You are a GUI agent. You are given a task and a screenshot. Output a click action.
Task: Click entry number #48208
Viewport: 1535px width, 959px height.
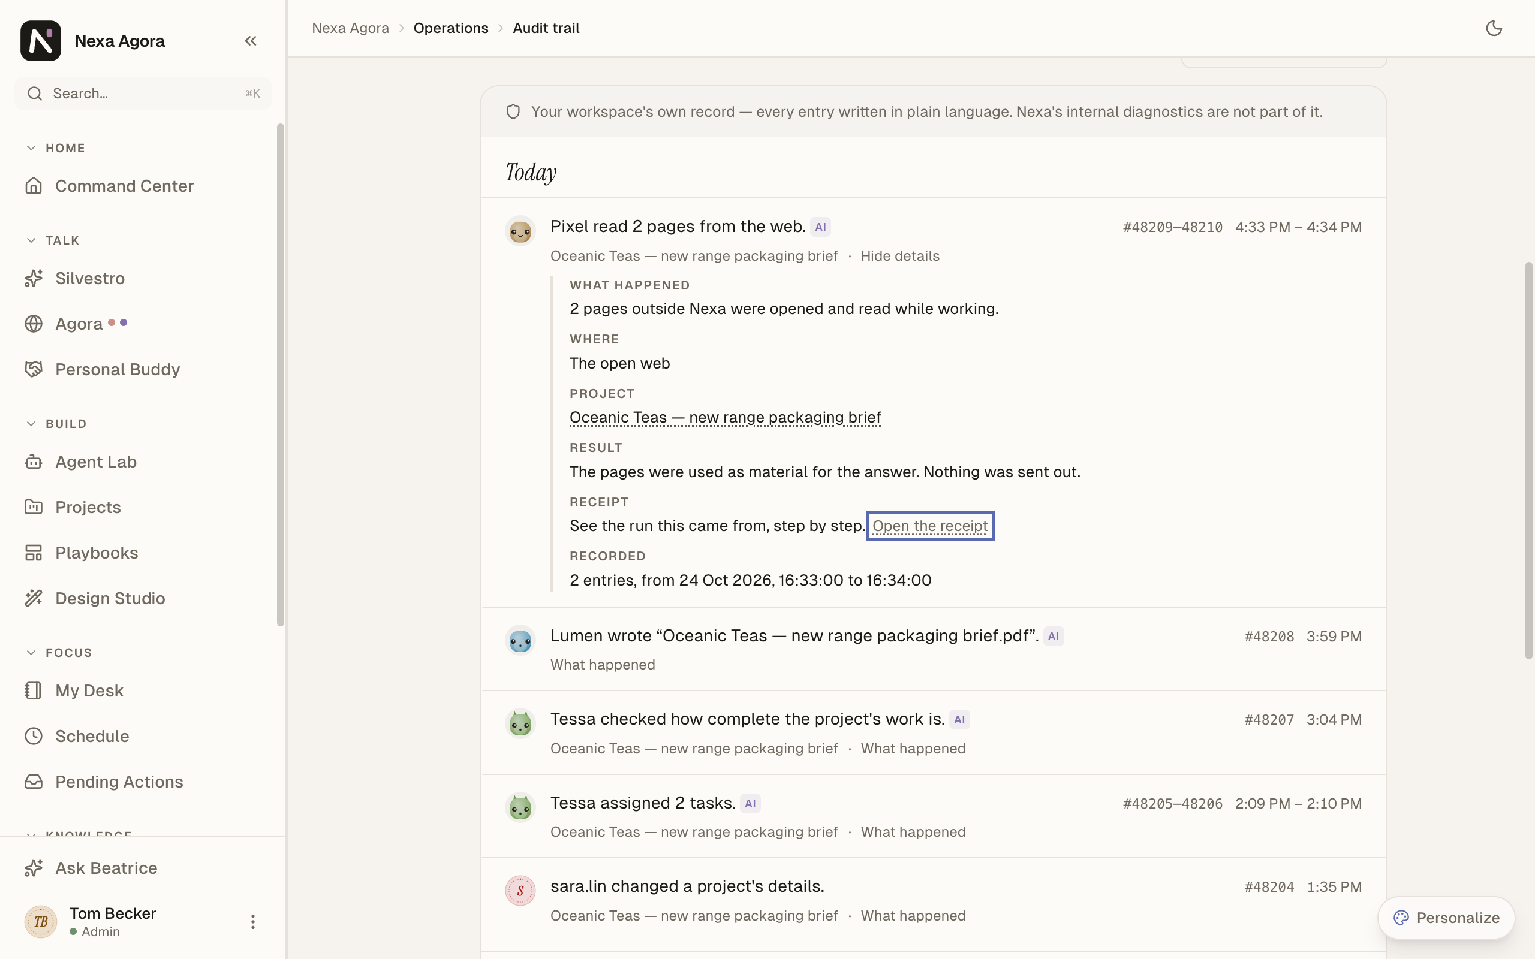(x=1269, y=636)
